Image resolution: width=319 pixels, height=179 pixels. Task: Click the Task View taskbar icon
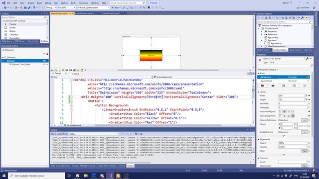tap(69, 176)
